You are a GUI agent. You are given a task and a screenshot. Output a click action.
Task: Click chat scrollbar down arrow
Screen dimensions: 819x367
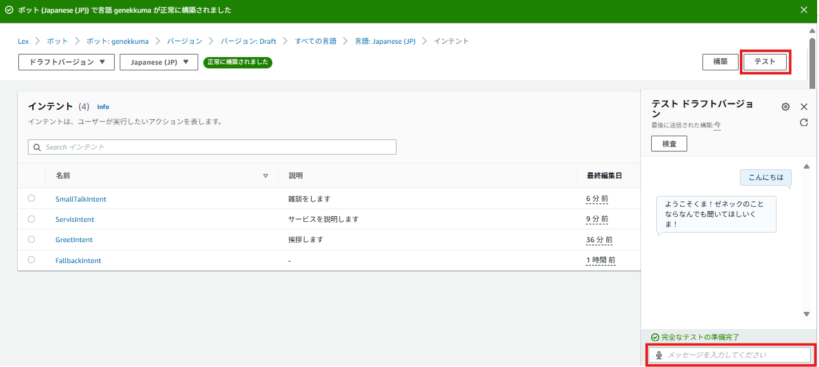tap(806, 314)
